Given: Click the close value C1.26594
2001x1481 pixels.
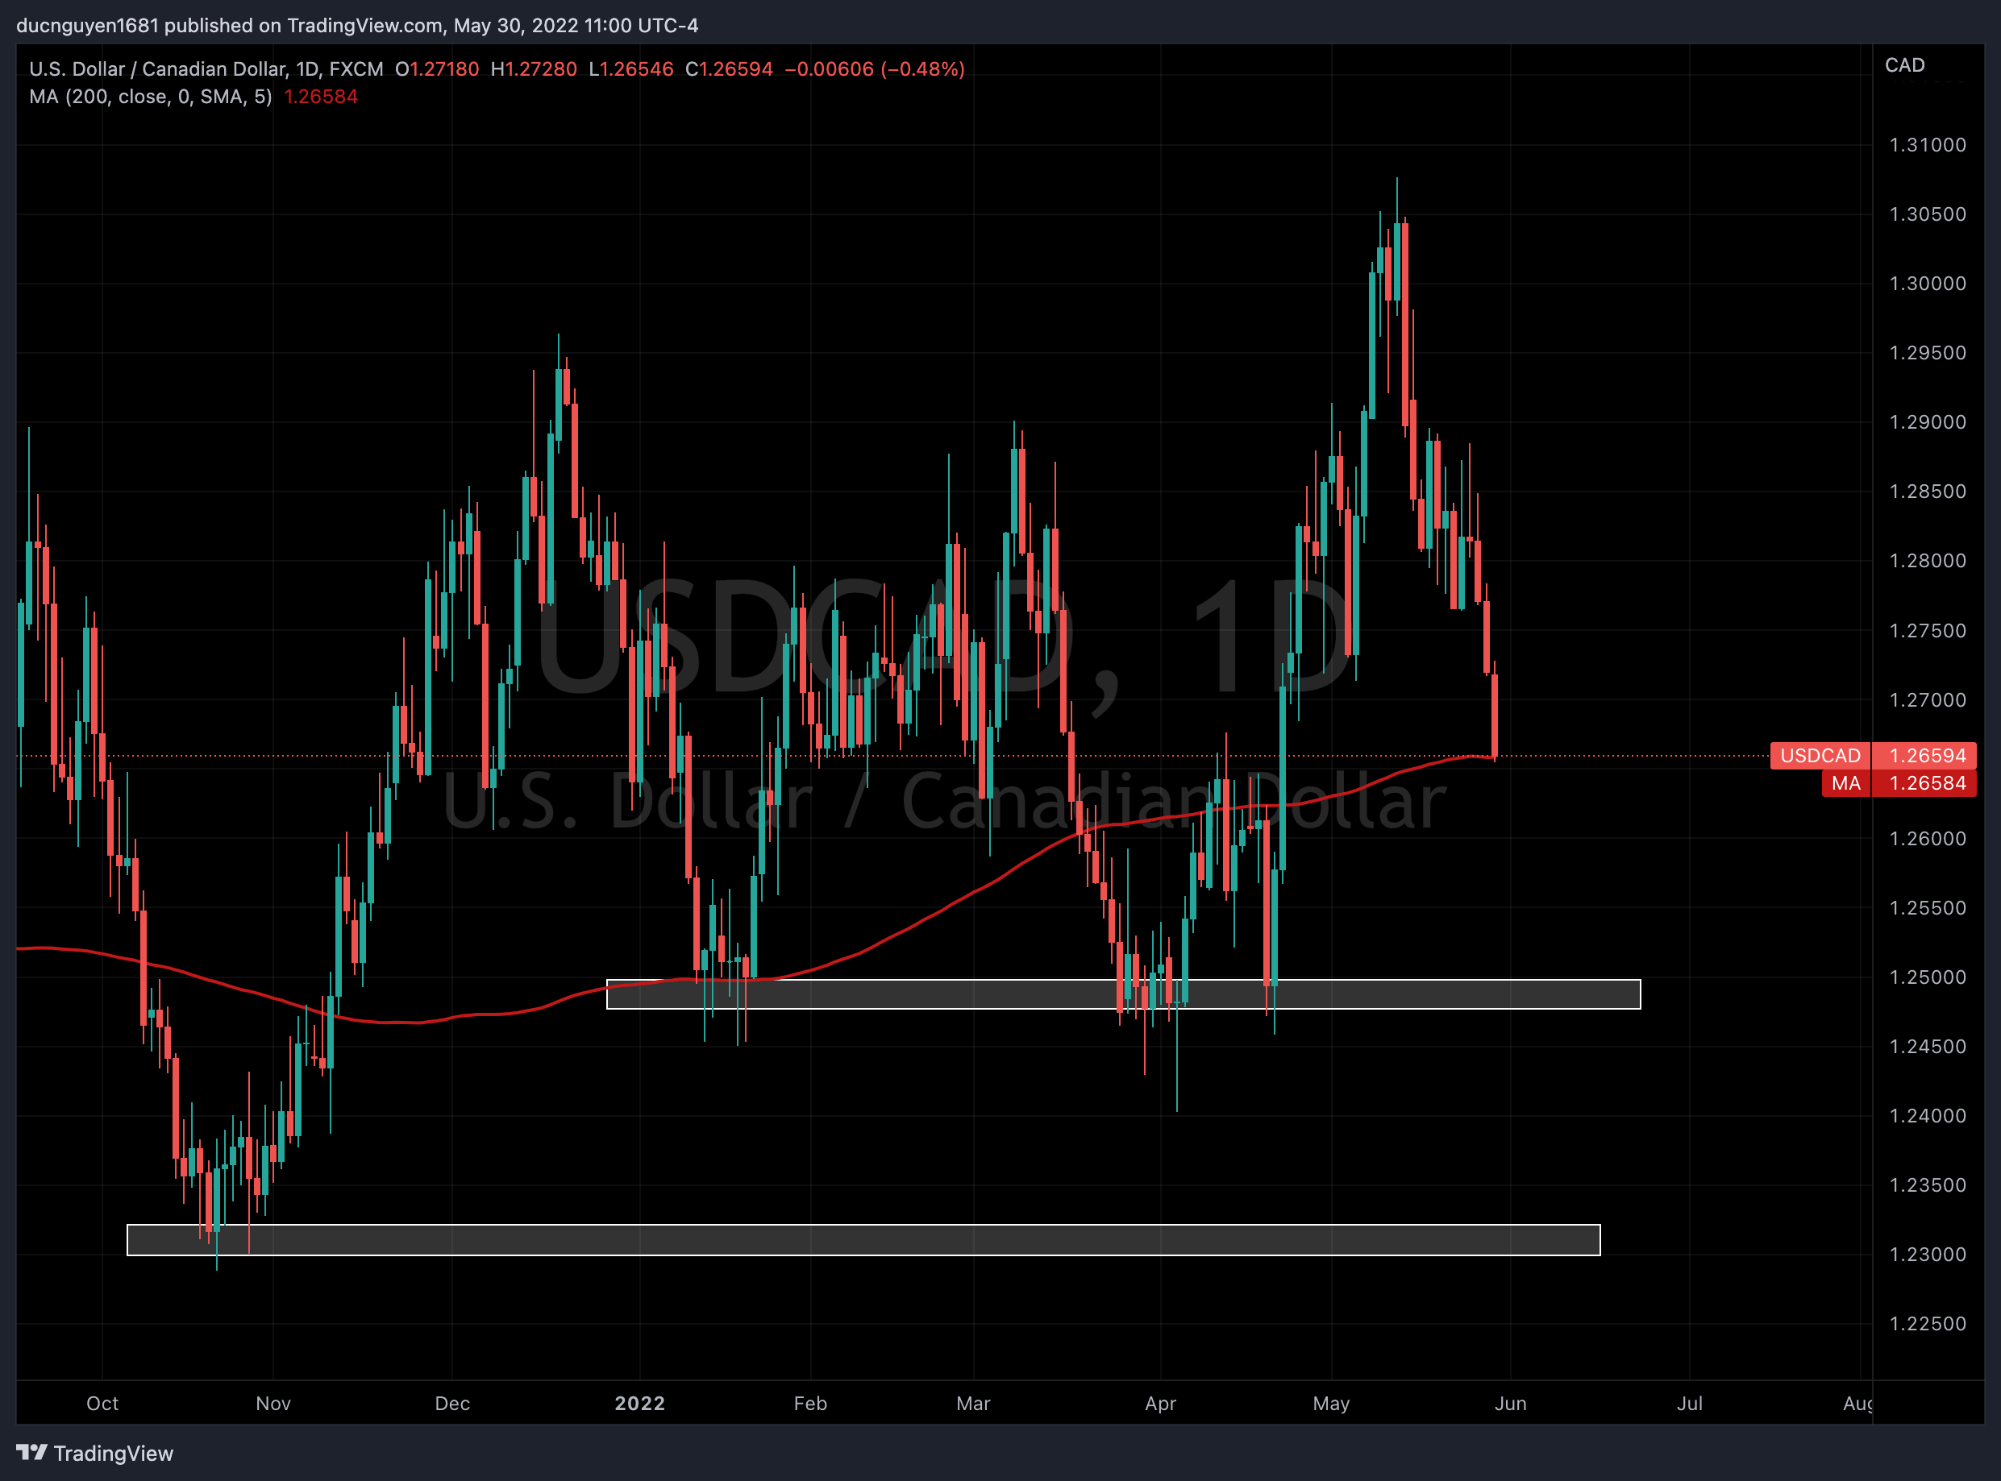Looking at the screenshot, I should tap(728, 69).
